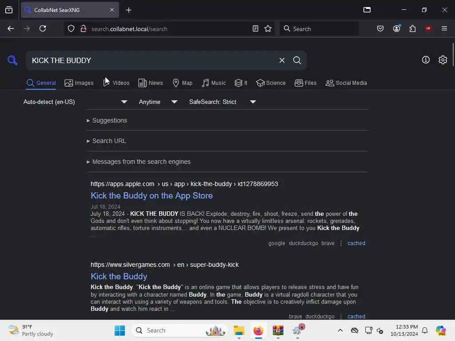Click the page vertical scrollbar
The height and width of the screenshot is (341, 455).
pyautogui.click(x=453, y=55)
